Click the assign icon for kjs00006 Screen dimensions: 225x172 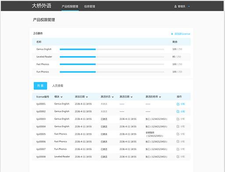[x=178, y=141]
